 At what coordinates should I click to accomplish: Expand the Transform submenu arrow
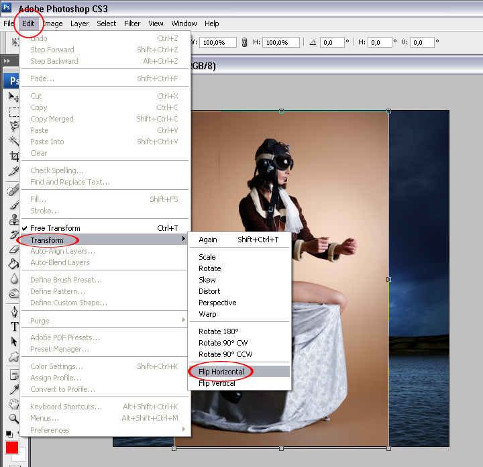[x=184, y=240]
